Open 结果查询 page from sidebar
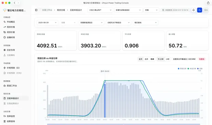This screenshot has height=125, width=212. coord(15,121)
